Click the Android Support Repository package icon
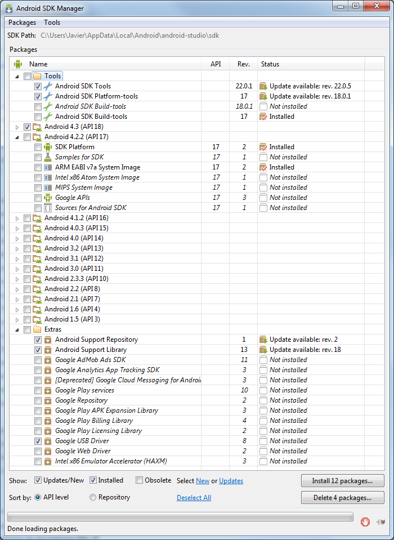This screenshot has height=540, width=394. pos(48,340)
